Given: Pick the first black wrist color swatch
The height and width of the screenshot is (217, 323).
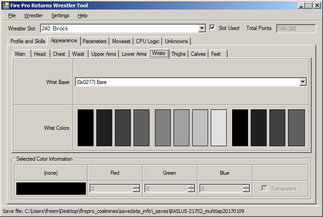Looking at the screenshot, I should 85,128.
